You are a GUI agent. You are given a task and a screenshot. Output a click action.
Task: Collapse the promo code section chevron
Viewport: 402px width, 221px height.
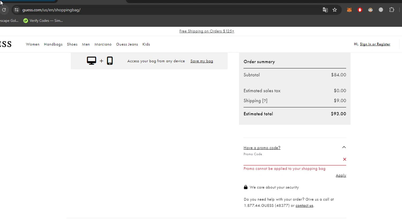tap(344, 147)
